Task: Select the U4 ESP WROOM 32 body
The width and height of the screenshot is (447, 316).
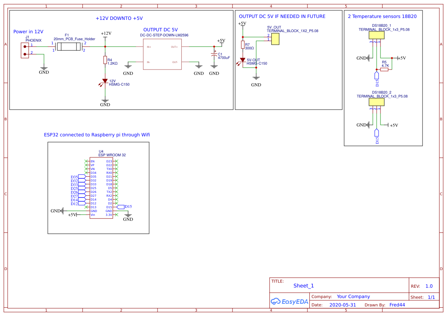Action: 101,188
